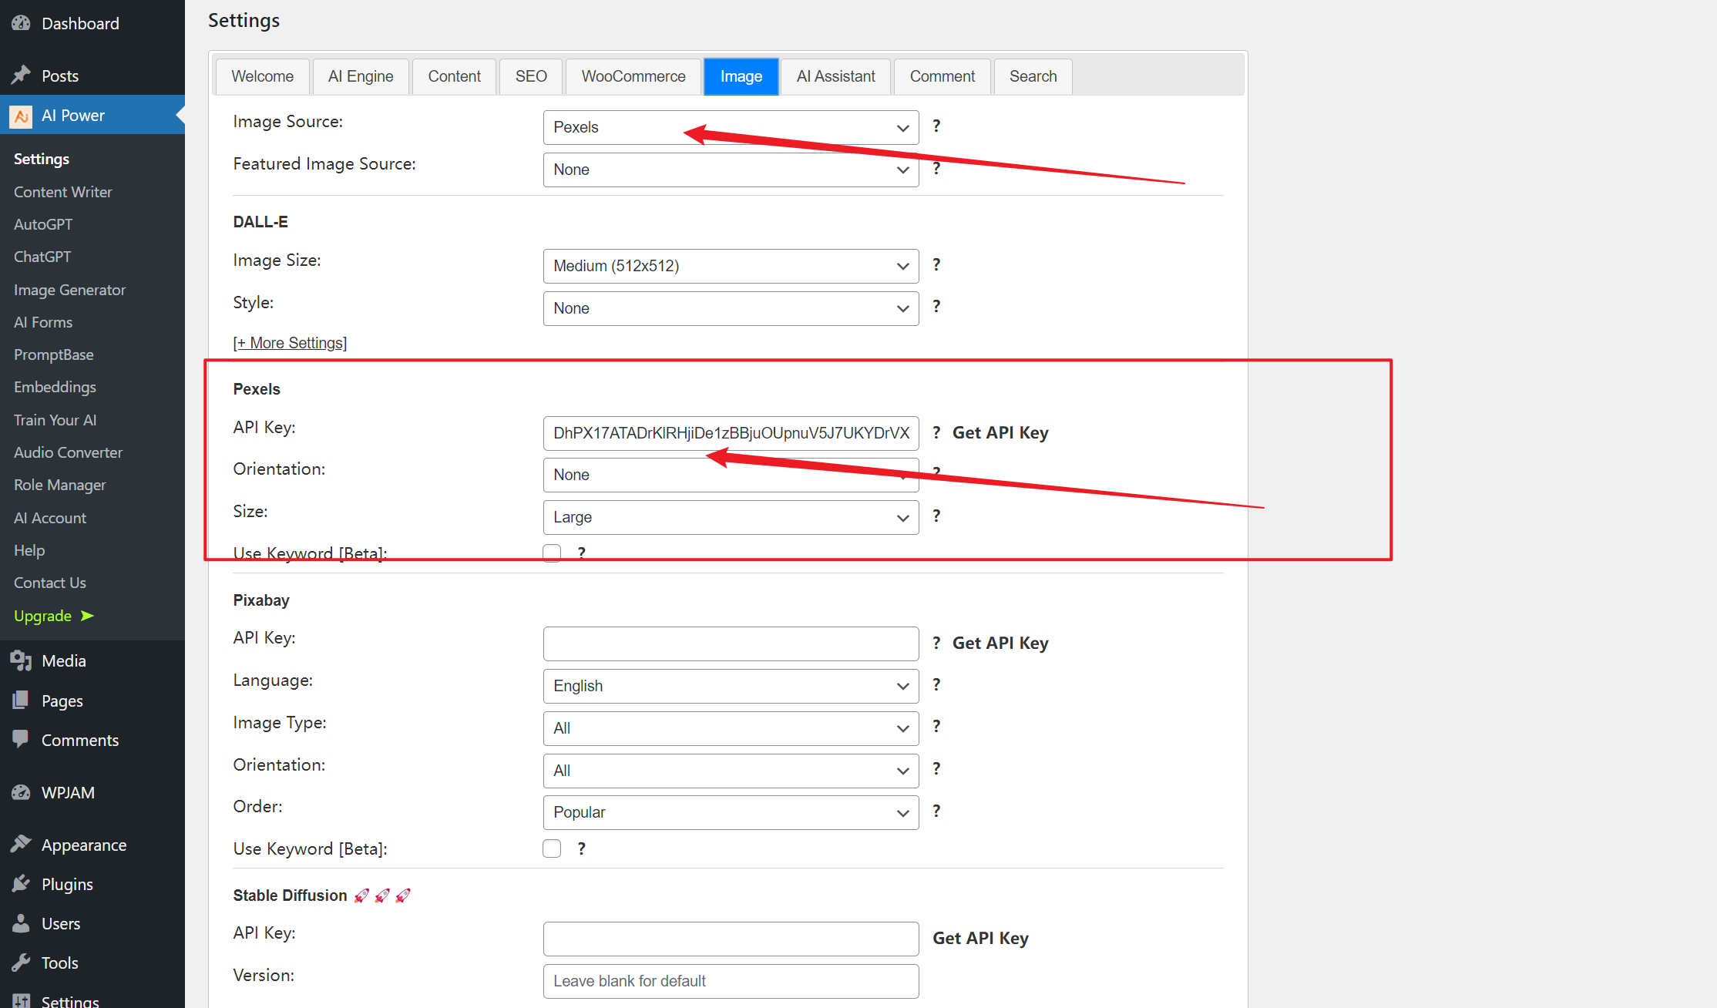The height and width of the screenshot is (1008, 1717).
Task: Click Pexels Get API Key link
Action: 1000,433
